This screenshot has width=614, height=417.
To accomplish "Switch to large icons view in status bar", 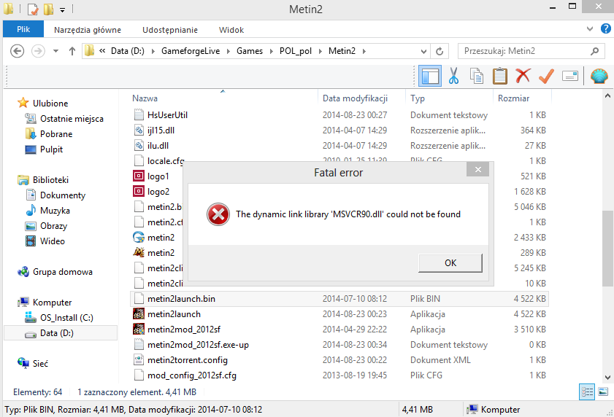I will pos(602,392).
